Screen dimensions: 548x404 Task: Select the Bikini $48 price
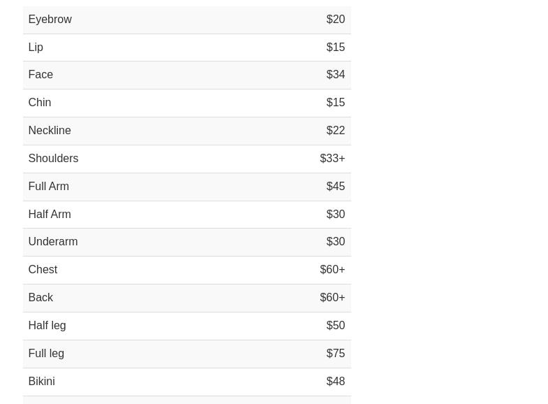pos(335,381)
